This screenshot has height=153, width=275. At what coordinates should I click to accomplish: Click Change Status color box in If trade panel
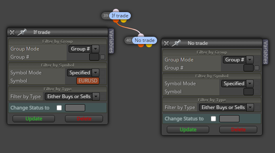coord(75,108)
